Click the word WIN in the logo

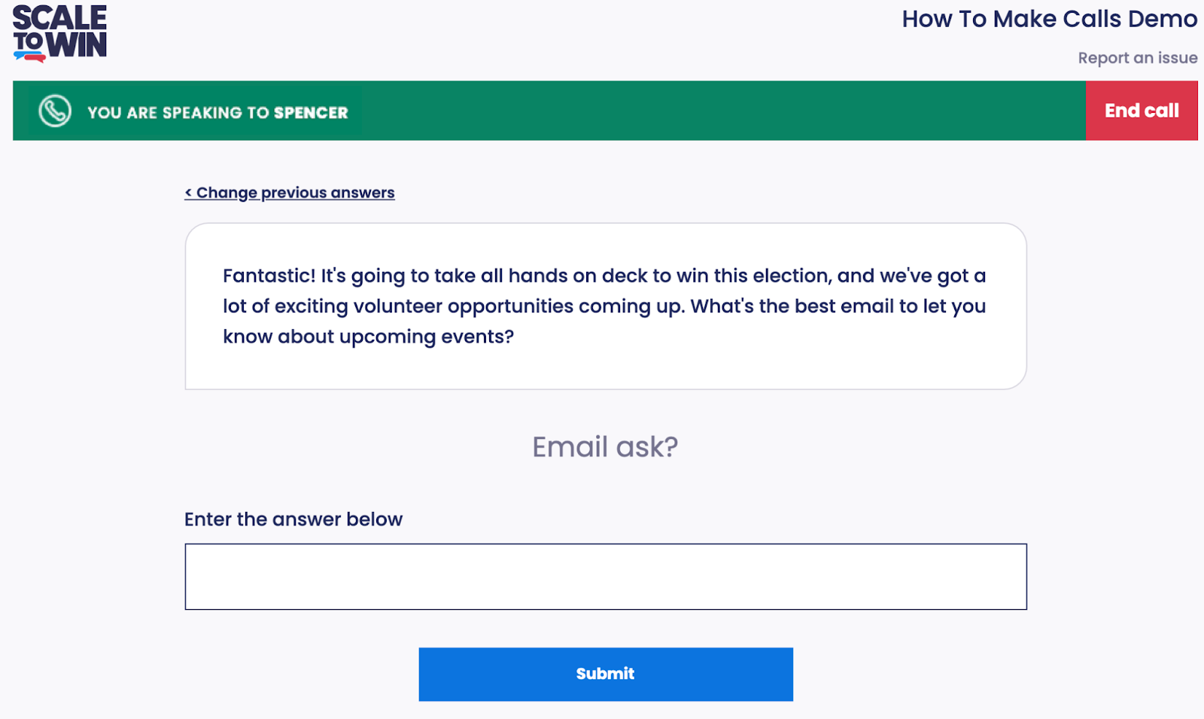click(77, 46)
